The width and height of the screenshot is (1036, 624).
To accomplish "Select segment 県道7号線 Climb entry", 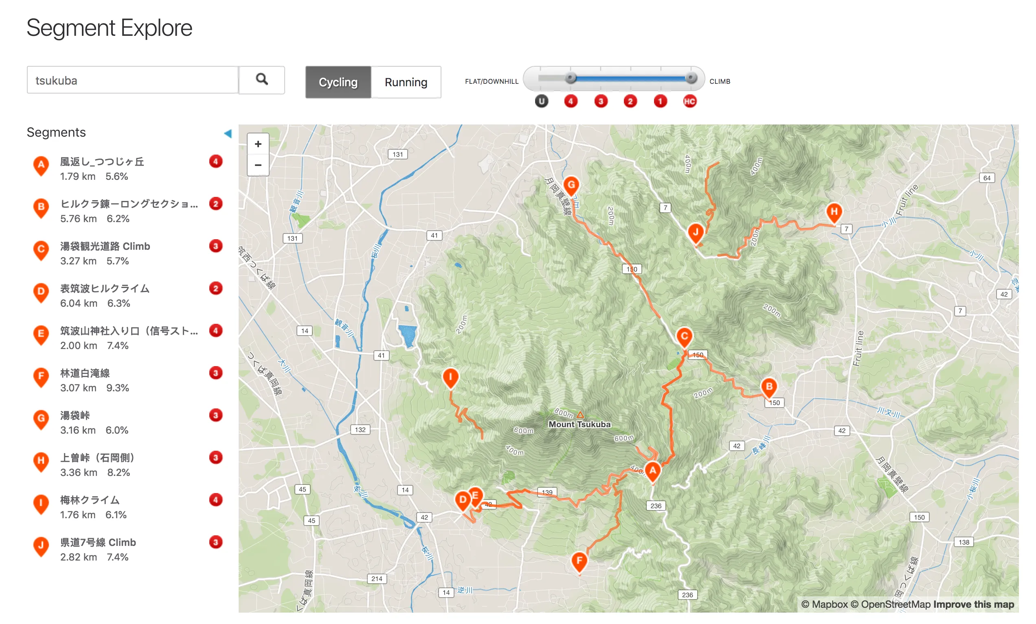I will coord(98,542).
